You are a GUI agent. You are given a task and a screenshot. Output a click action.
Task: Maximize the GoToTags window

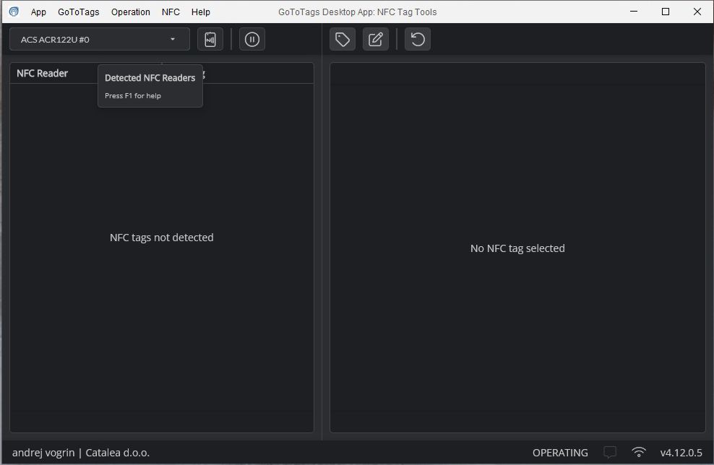click(666, 12)
